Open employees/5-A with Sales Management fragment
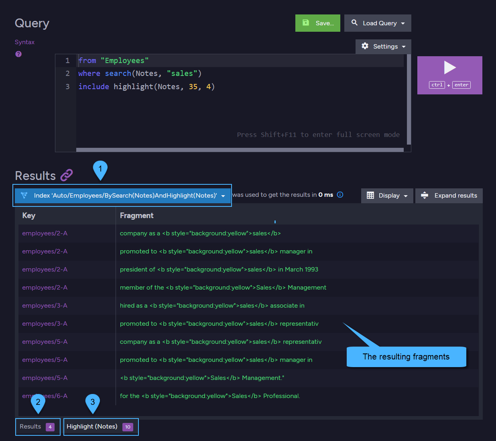Screen dimensions: 496x441 coord(45,378)
